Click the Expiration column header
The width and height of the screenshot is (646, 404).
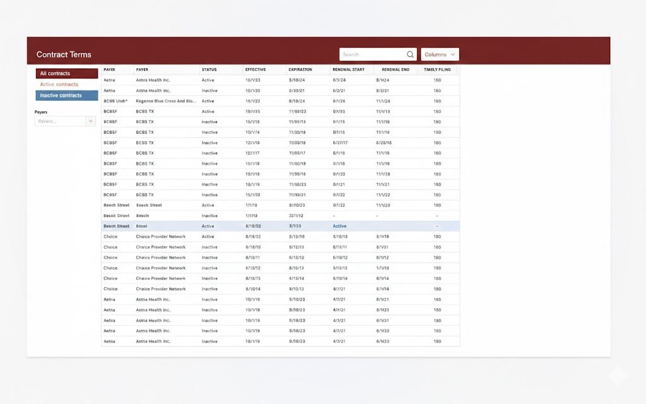tap(300, 69)
